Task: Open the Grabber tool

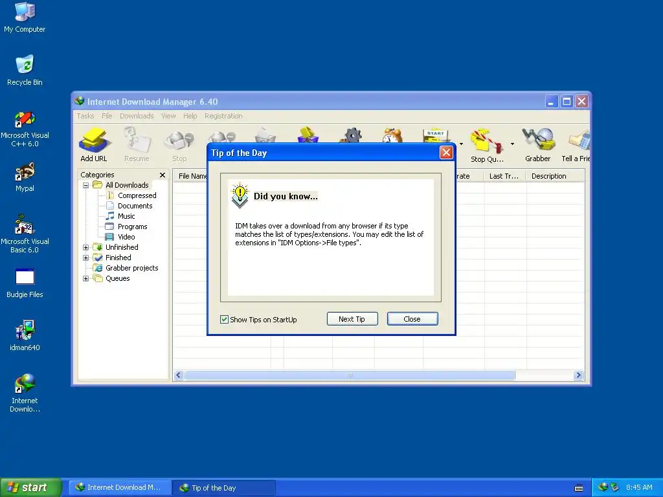Action: click(537, 144)
